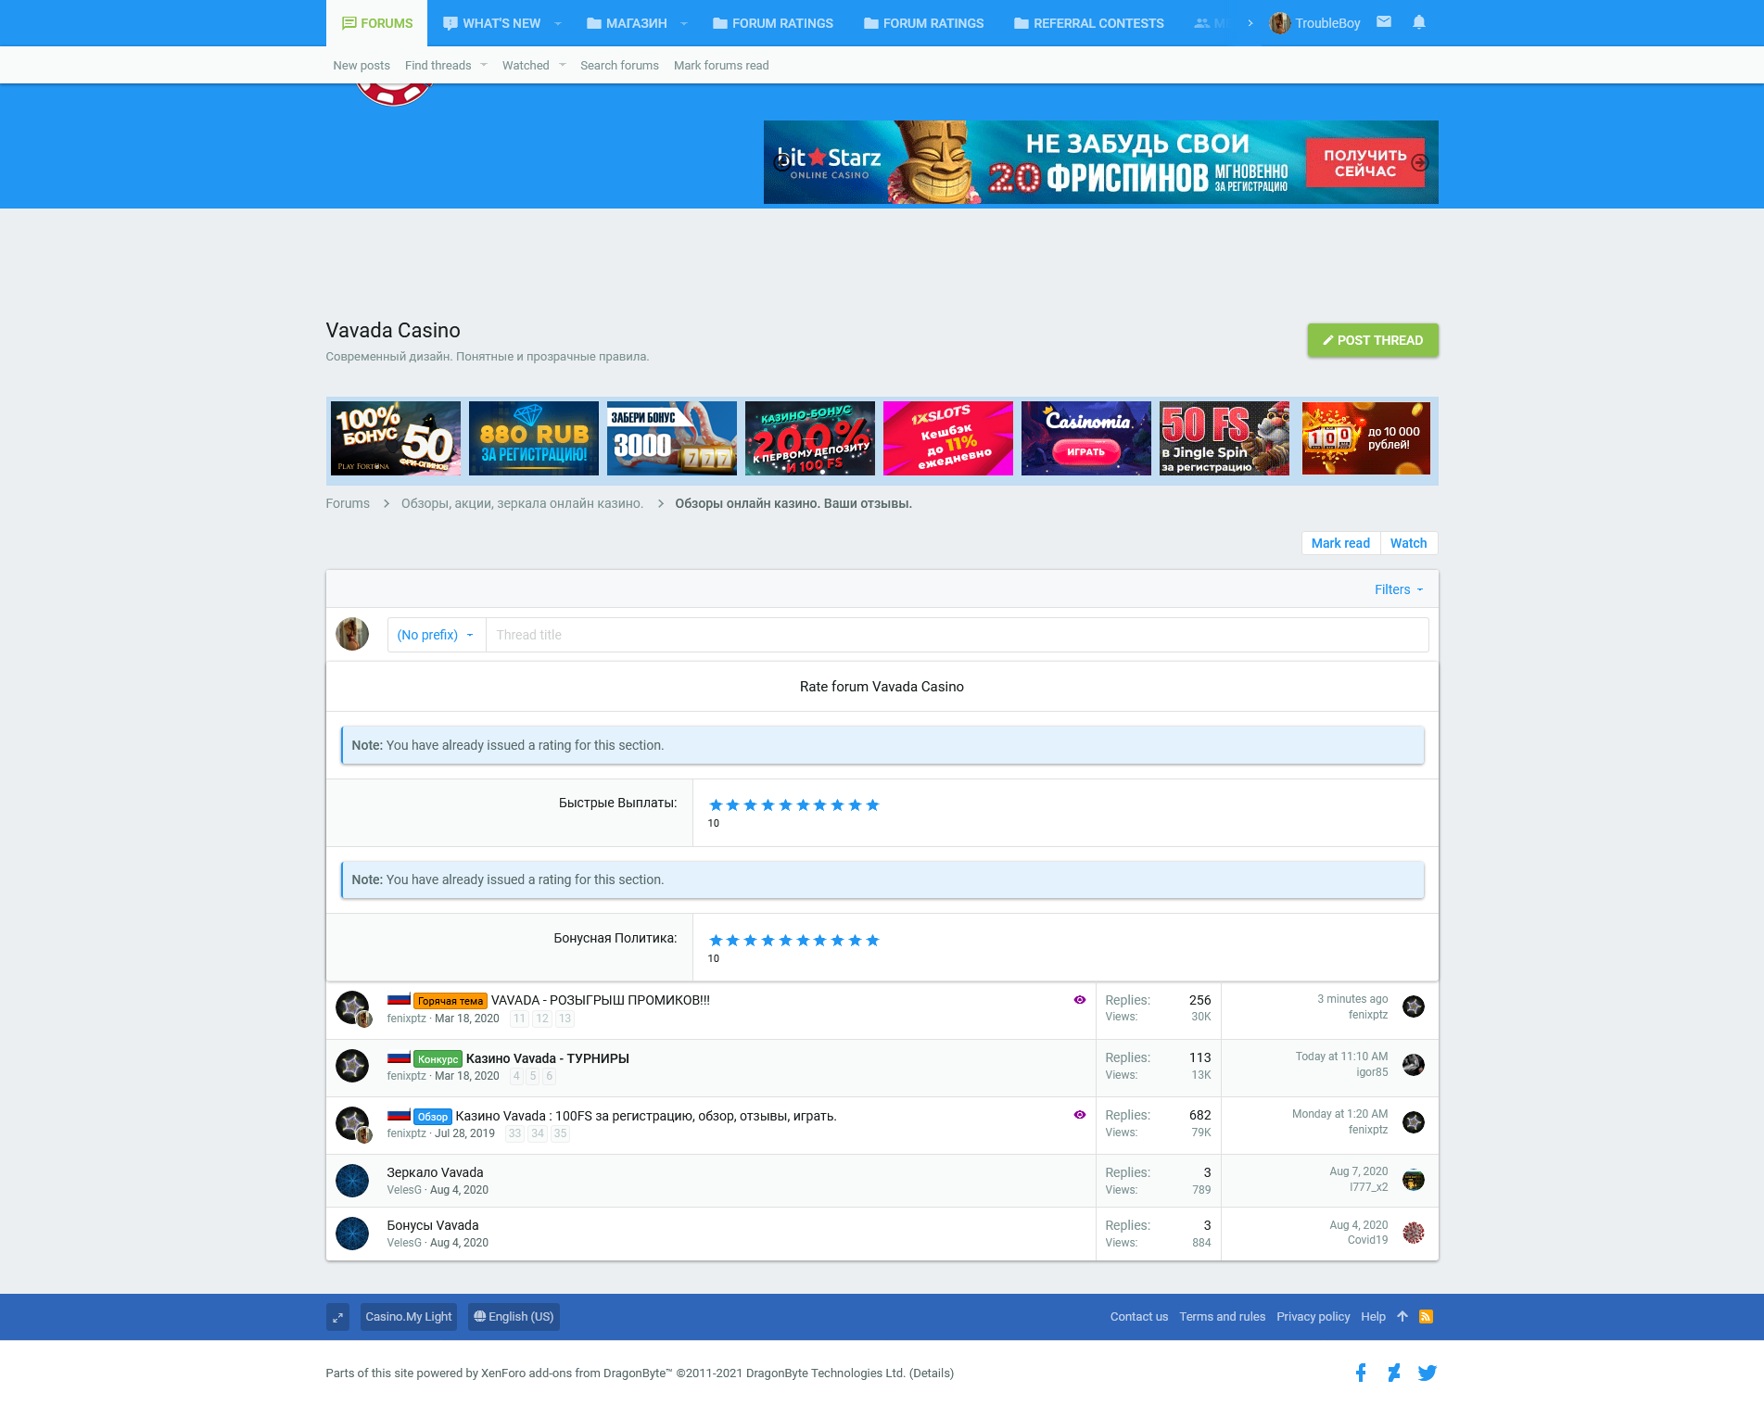Viewport: 1764px width, 1405px height.
Task: Open the МАГАЗИН tab
Action: tap(627, 23)
